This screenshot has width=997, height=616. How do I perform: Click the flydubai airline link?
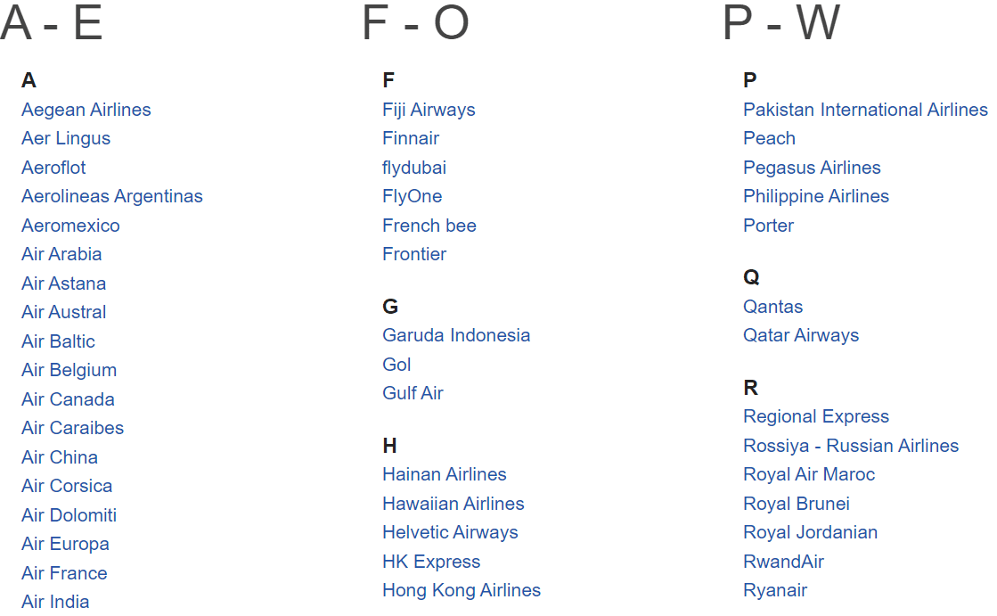pyautogui.click(x=414, y=168)
